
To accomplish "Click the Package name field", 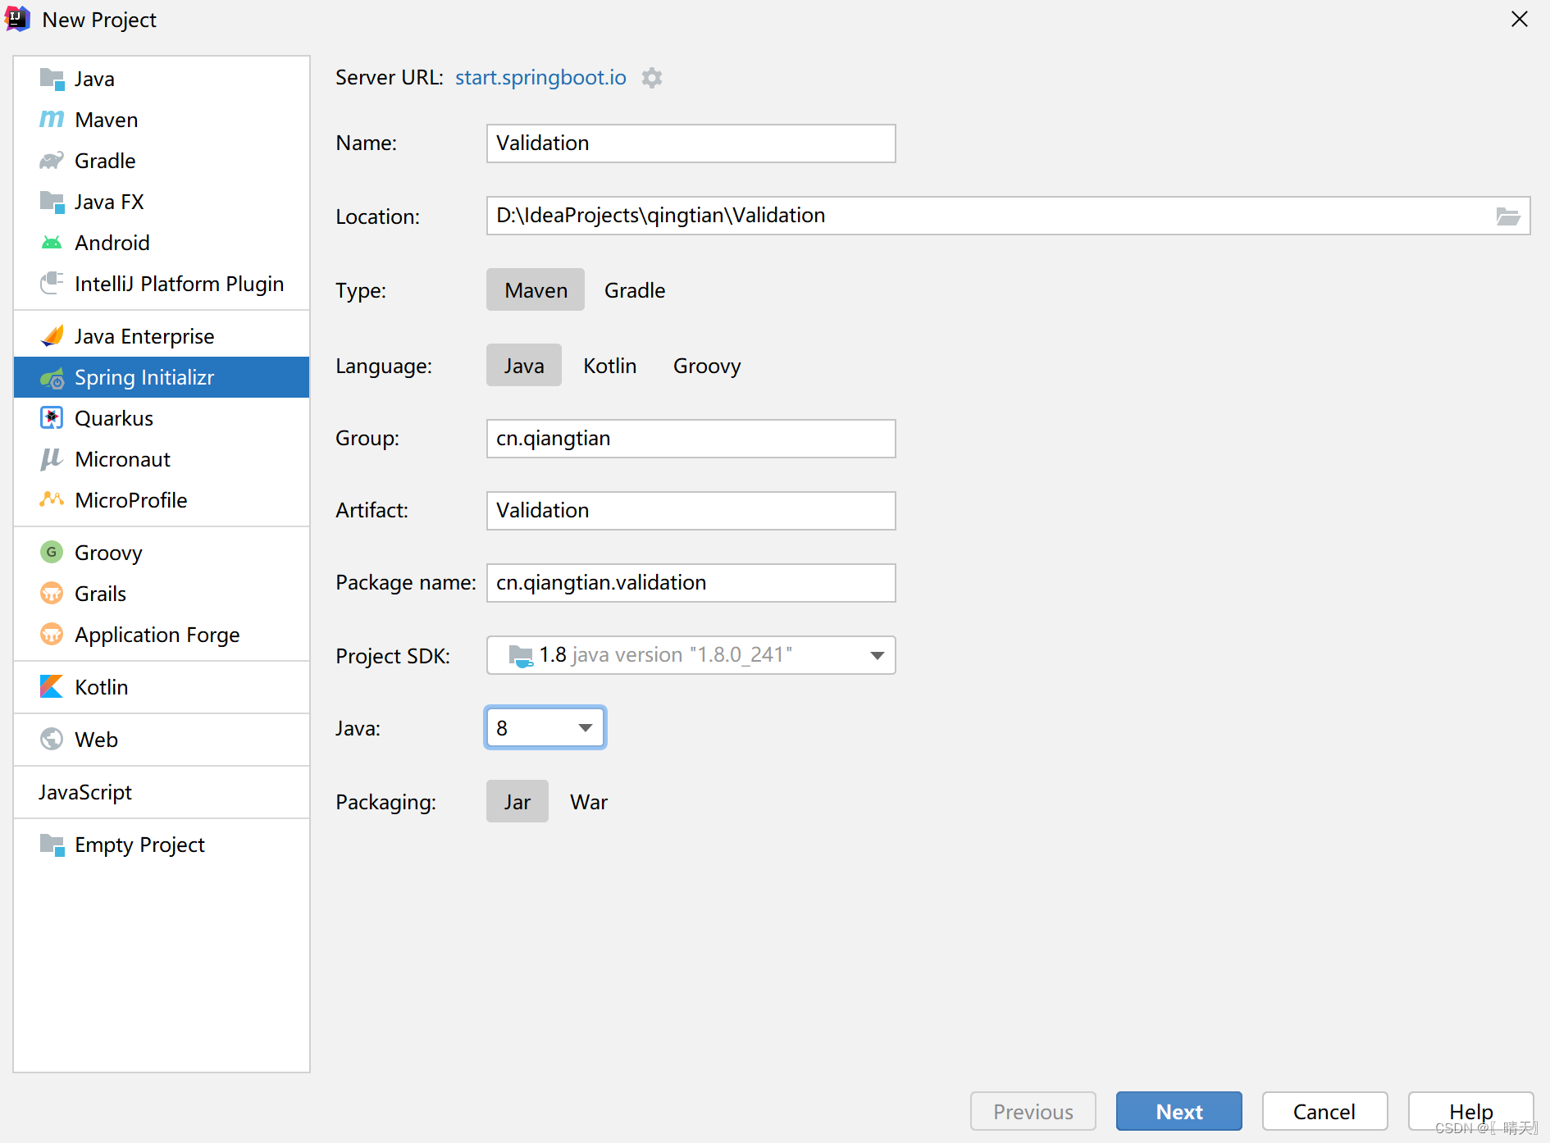I will coord(691,583).
